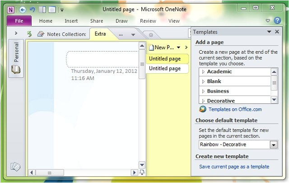Click the Office.com globe icon

click(203, 109)
